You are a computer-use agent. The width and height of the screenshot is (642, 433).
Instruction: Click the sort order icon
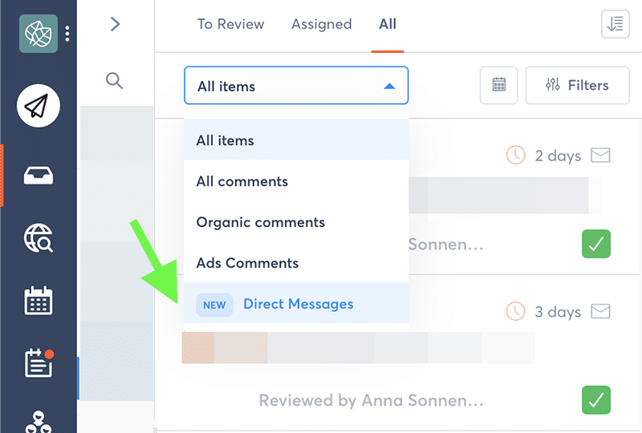pyautogui.click(x=616, y=24)
